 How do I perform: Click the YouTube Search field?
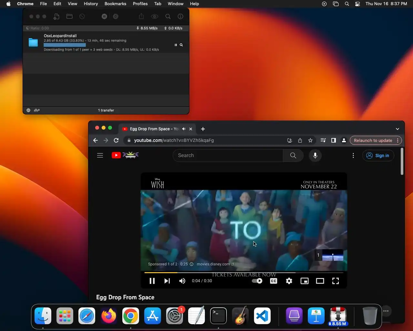point(228,155)
